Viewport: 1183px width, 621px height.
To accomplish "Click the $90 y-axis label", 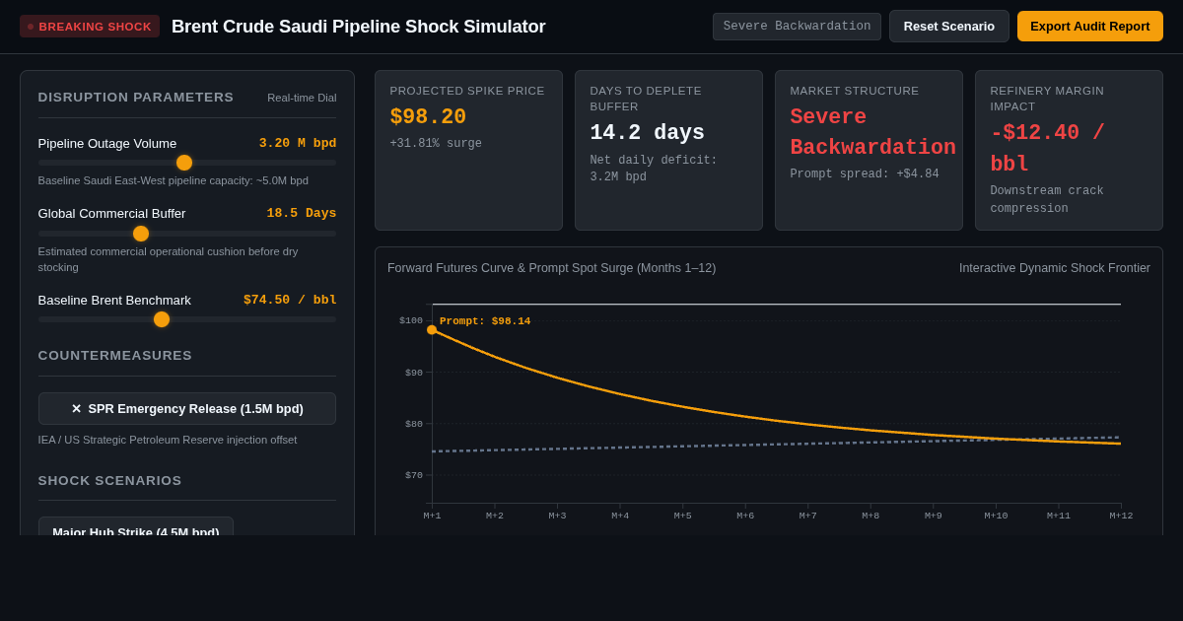I will point(414,373).
